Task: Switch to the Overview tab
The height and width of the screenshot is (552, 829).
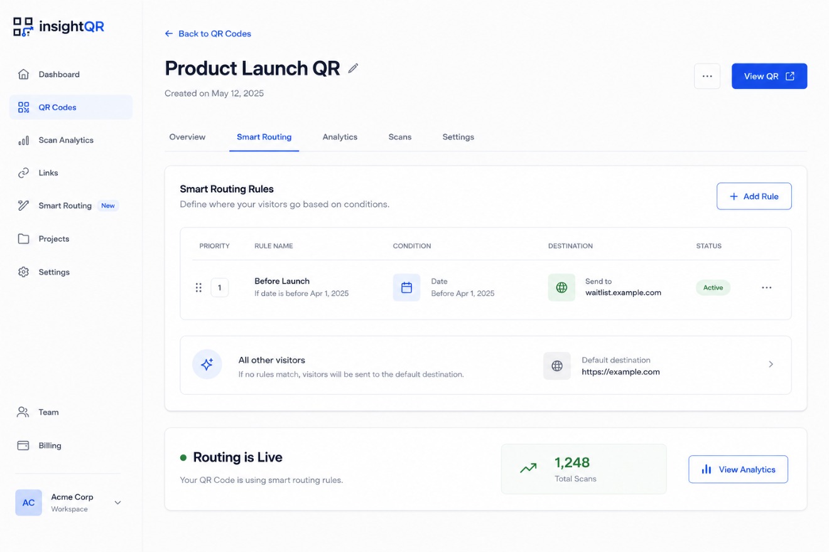Action: [187, 137]
